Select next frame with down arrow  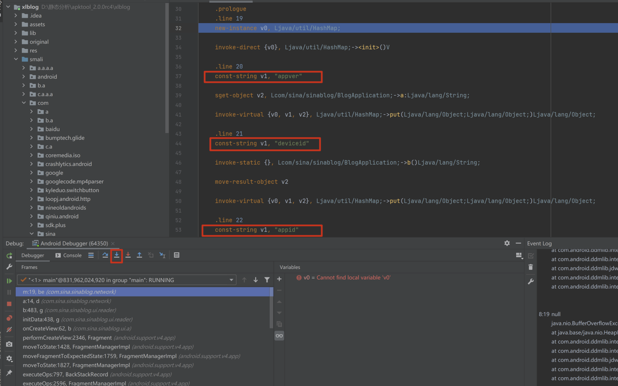pos(256,280)
